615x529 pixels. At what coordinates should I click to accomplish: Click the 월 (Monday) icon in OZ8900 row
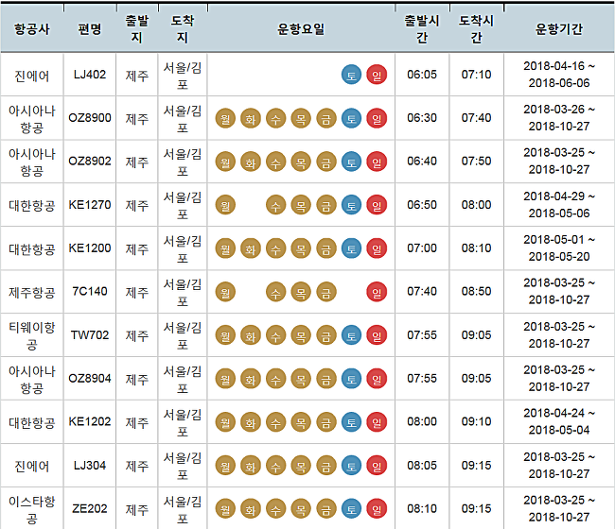tap(225, 118)
